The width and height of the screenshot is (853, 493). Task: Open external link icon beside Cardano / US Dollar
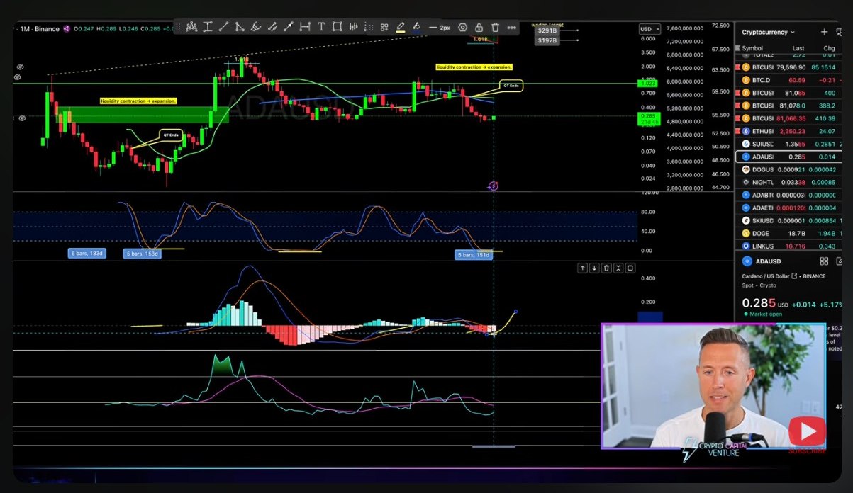793,276
